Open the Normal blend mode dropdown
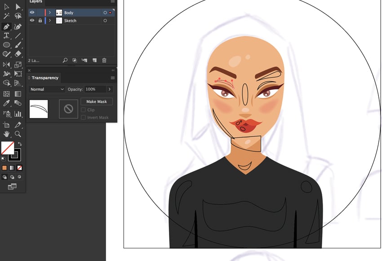382x261 pixels. tap(47, 89)
